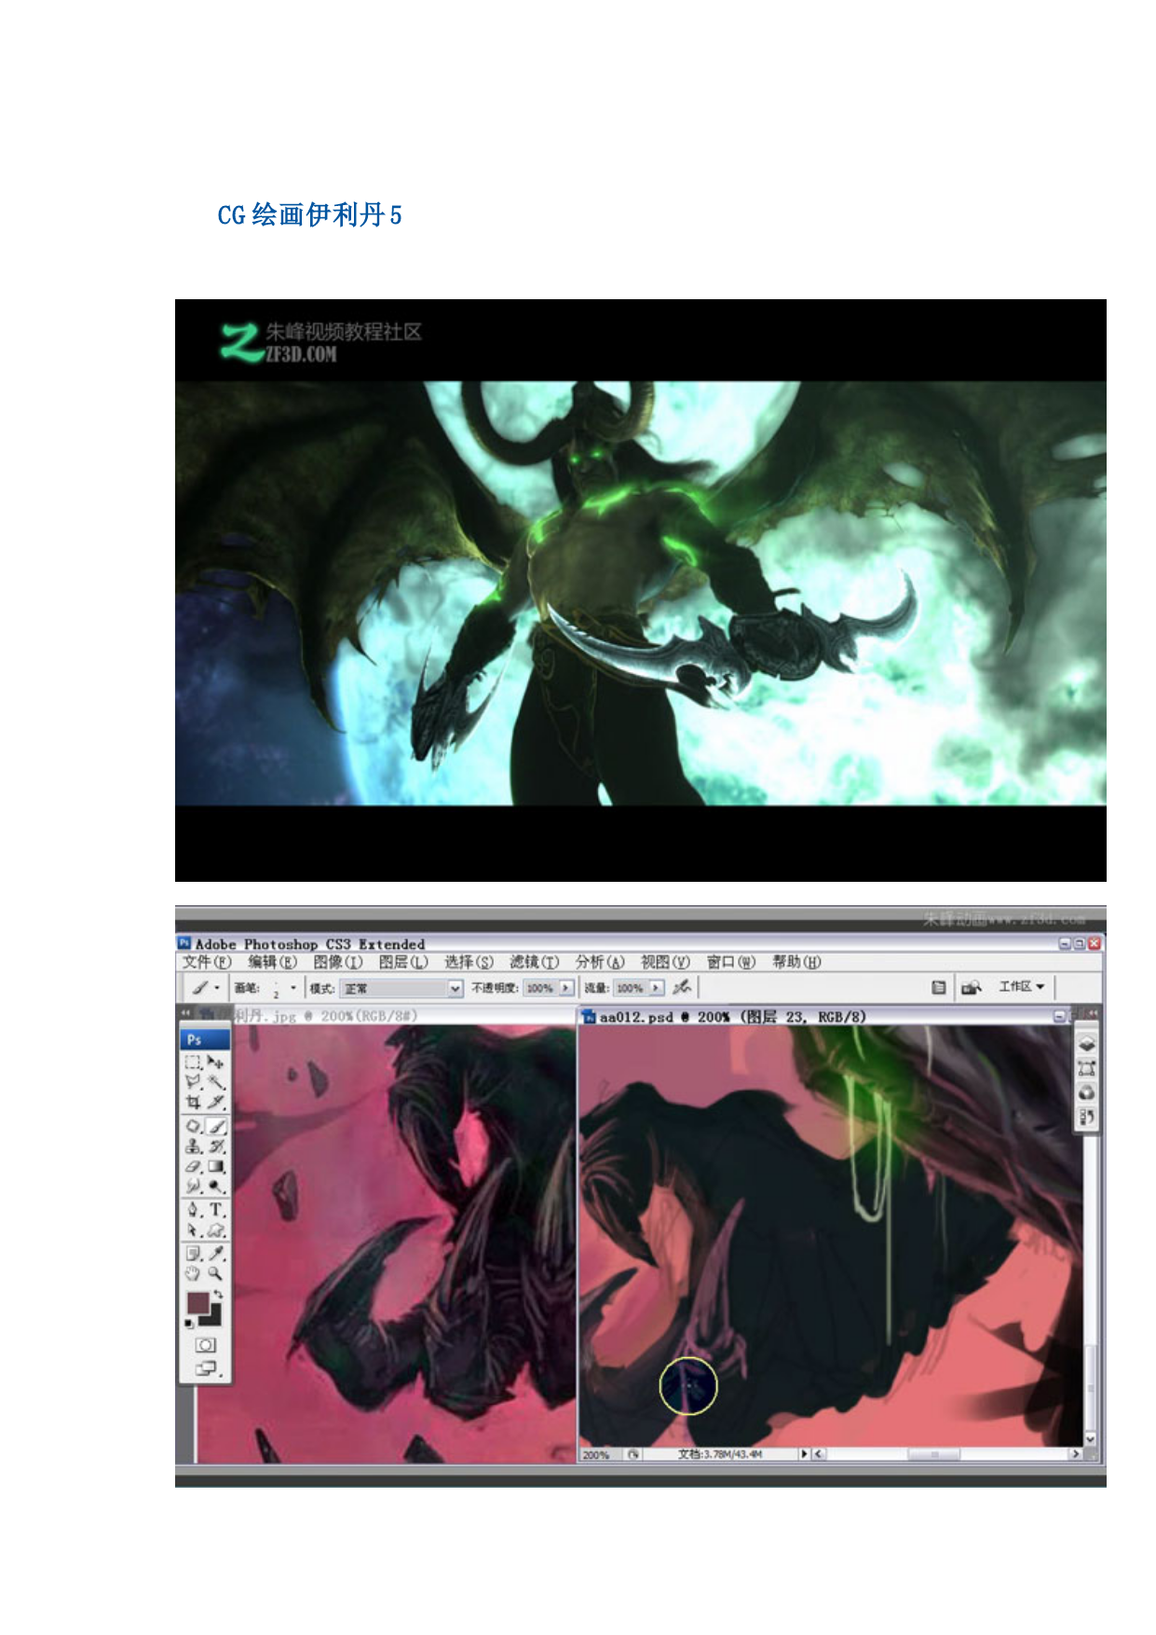Click the foreground color swatch

pos(197,1301)
